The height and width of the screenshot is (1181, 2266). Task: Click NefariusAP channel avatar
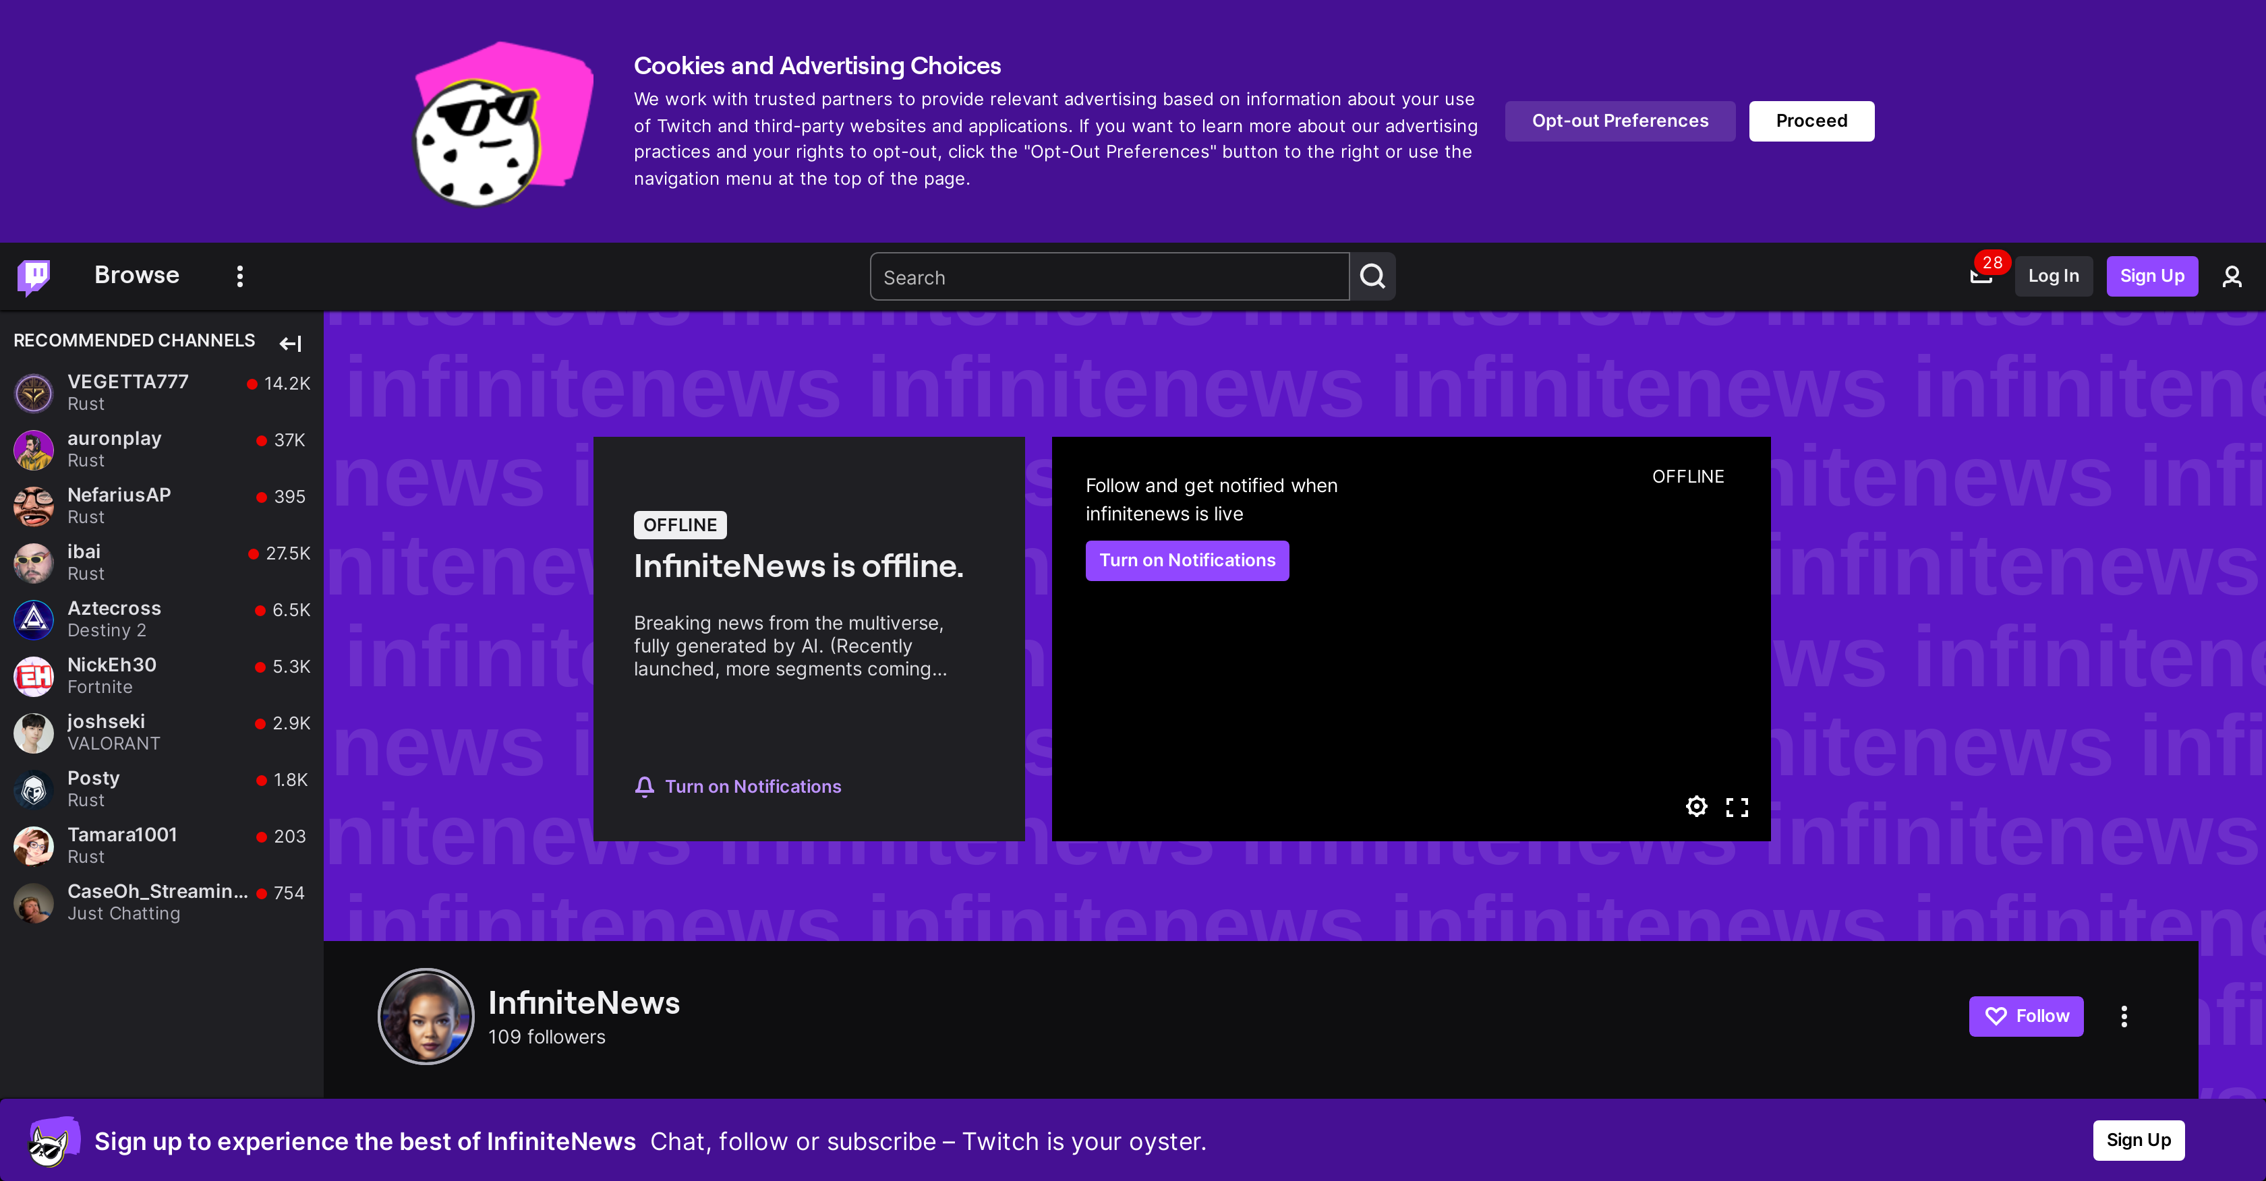point(34,506)
